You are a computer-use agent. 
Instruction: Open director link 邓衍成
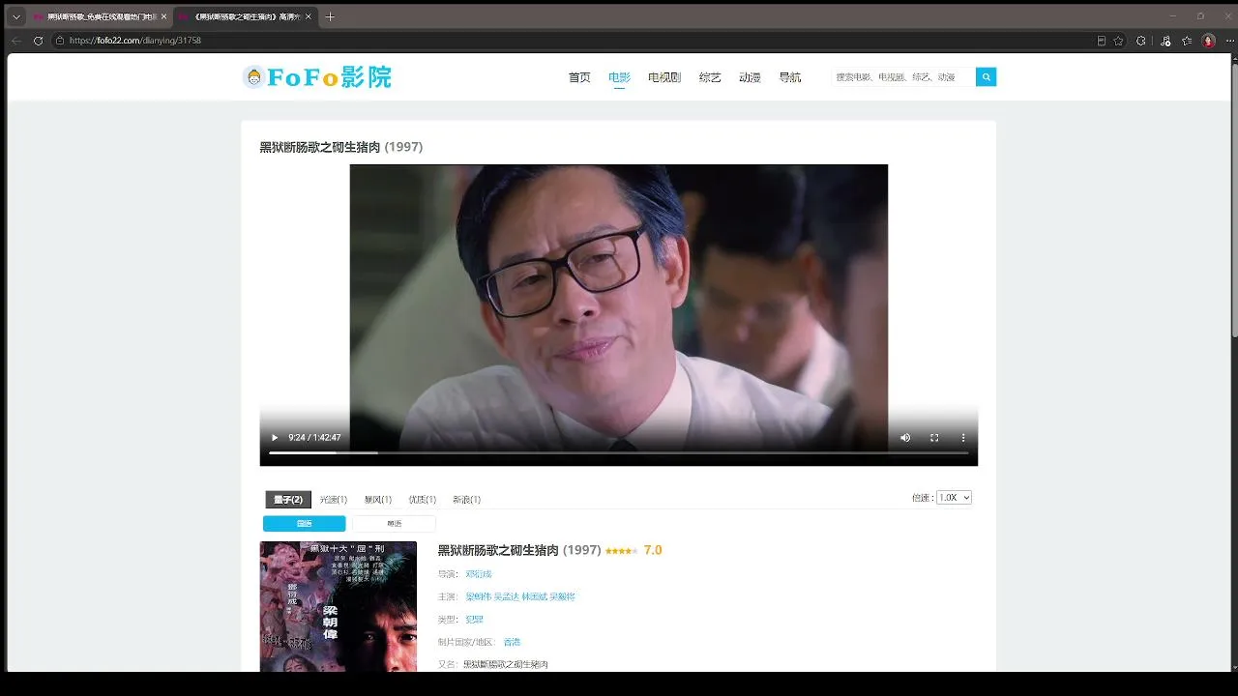point(479,574)
